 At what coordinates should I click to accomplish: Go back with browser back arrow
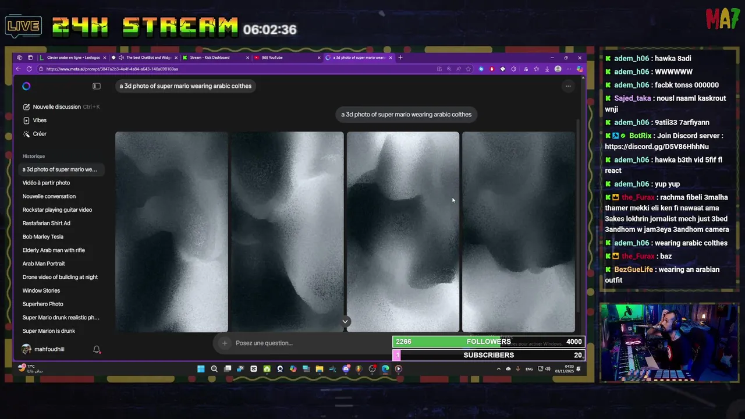point(18,69)
